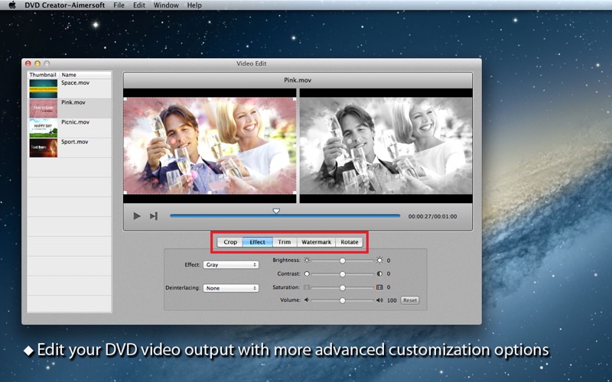
Task: Click the high saturation color icon
Action: tap(379, 288)
